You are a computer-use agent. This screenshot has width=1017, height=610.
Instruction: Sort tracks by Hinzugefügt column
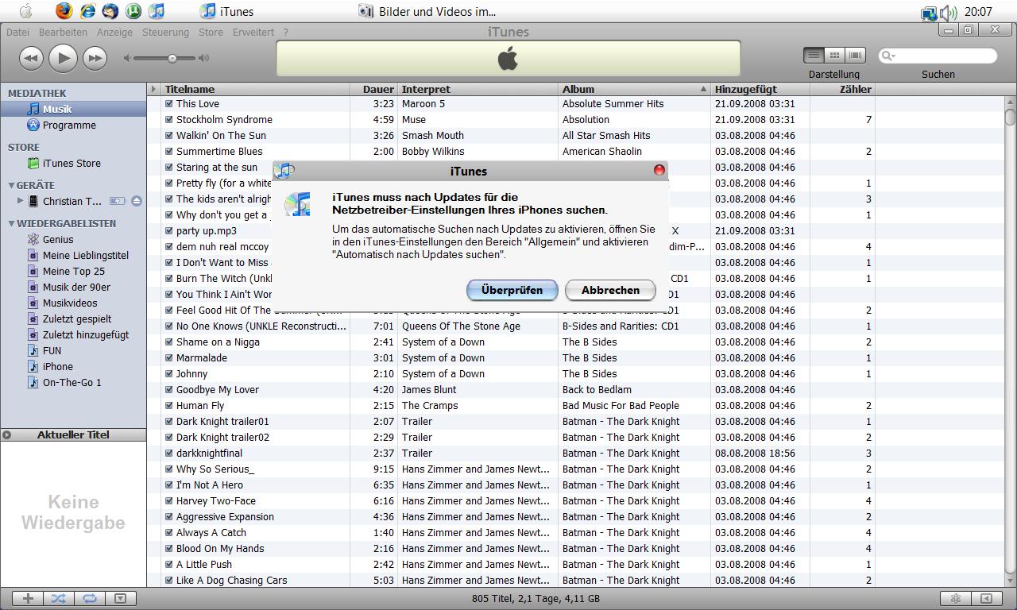coord(760,89)
